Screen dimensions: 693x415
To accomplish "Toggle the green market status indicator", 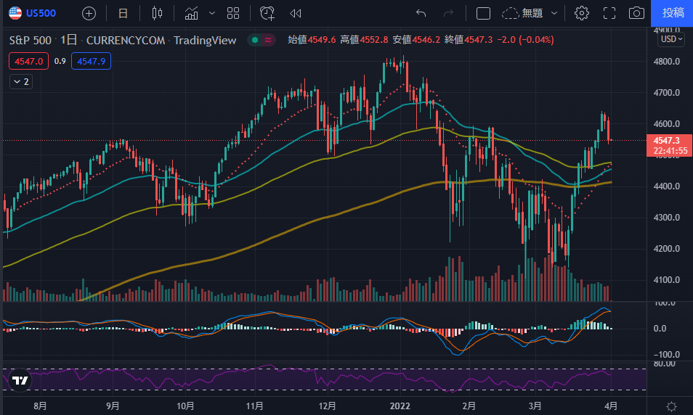I will [255, 40].
